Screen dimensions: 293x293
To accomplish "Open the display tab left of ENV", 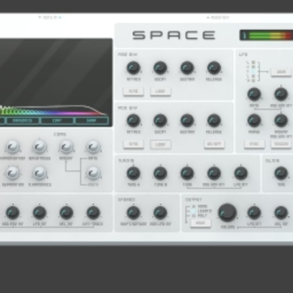I will pyautogui.click(x=22, y=121).
